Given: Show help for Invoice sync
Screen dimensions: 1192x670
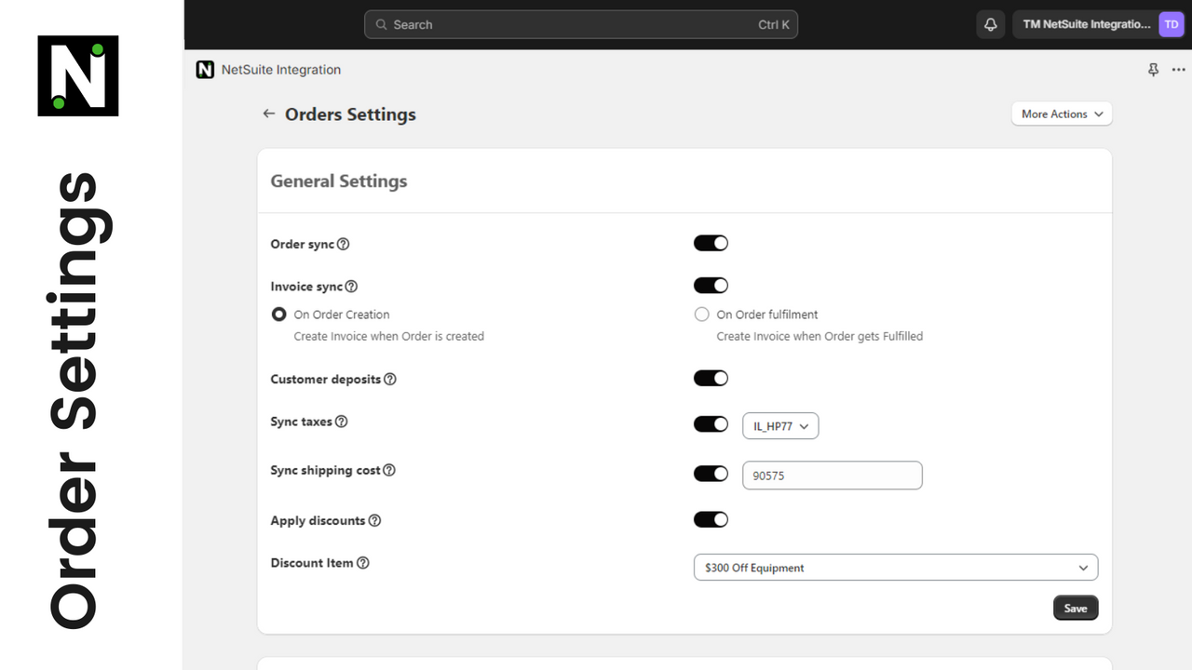Looking at the screenshot, I should coord(351,287).
